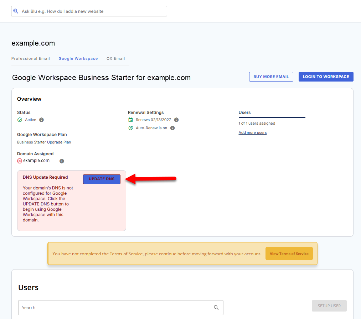This screenshot has height=319, width=361.
Task: Click the 'Auto-Renew is on' text
Action: tap(151, 128)
